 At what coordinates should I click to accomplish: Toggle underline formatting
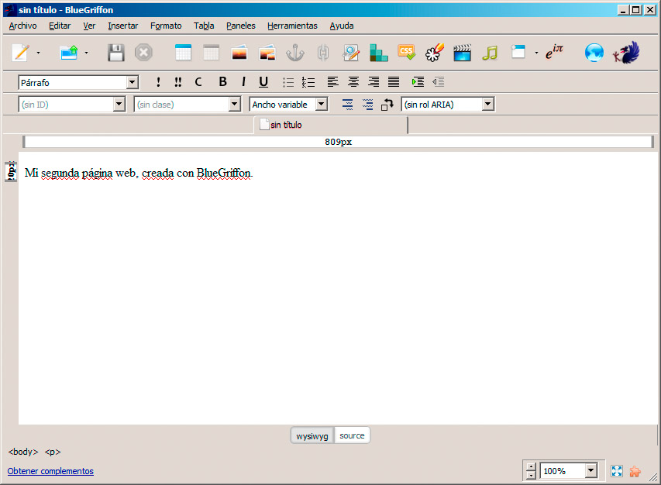click(x=263, y=82)
